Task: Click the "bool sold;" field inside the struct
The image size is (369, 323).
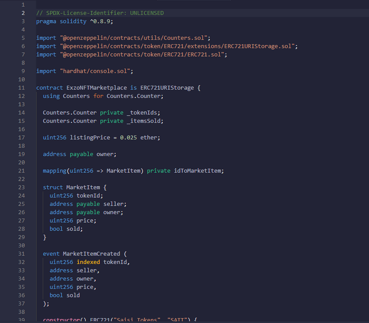Action: point(66,229)
